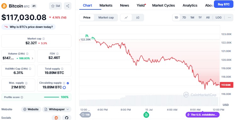This screenshot has width=235, height=120.
Task: Open 'Why is BTC's price down today?'
Action: pyautogui.click(x=29, y=27)
